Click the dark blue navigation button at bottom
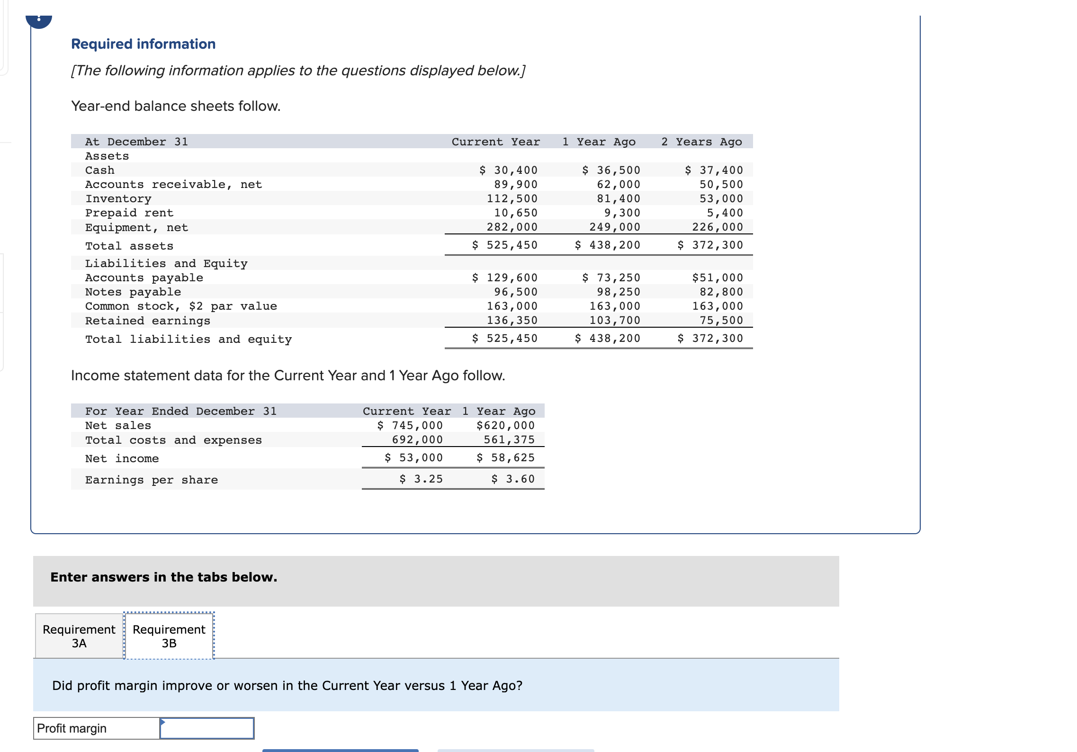The image size is (1077, 752). [x=340, y=750]
